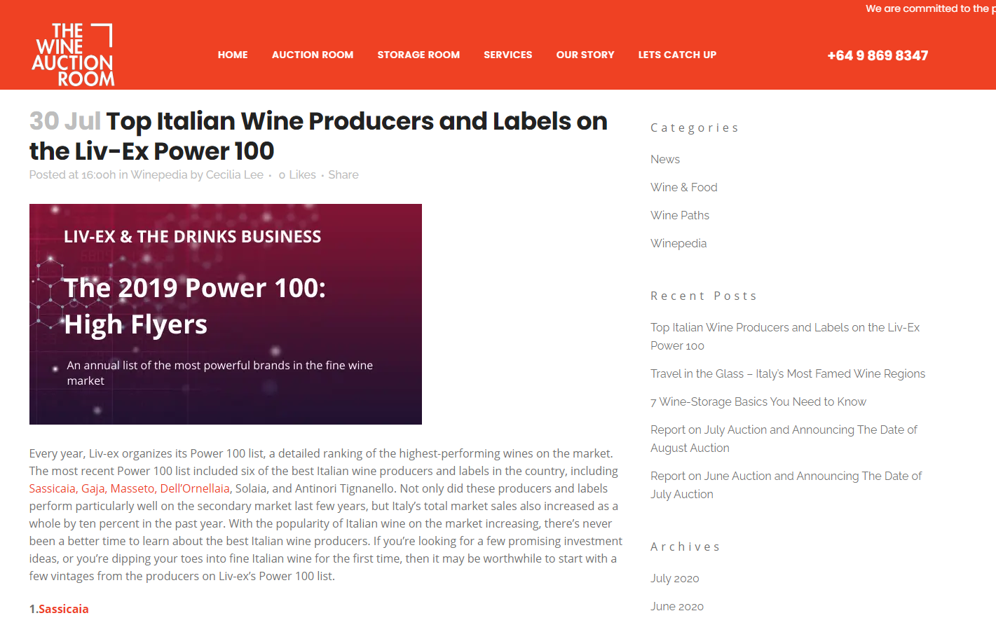The width and height of the screenshot is (996, 625).
Task: Open the Lets Catch Up page
Action: [677, 55]
